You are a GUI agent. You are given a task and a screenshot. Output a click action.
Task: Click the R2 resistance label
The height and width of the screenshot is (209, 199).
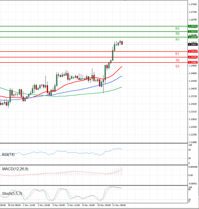click(x=177, y=34)
